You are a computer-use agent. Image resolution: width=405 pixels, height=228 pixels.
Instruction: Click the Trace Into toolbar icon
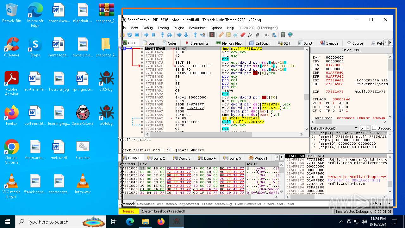coord(179,35)
